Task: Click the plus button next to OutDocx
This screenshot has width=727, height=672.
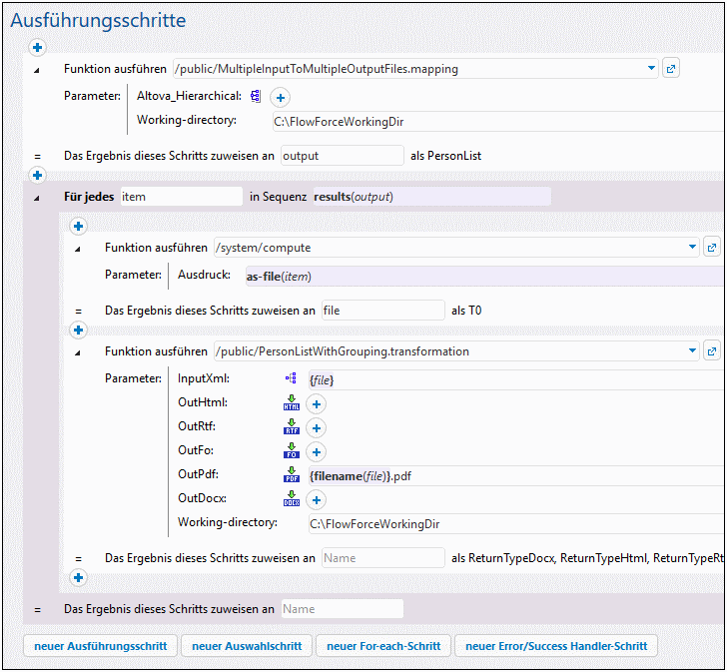Action: pyautogui.click(x=317, y=499)
